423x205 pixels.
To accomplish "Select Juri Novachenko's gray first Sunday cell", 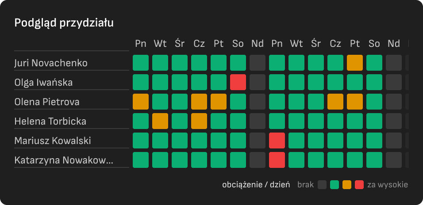I will point(258,63).
